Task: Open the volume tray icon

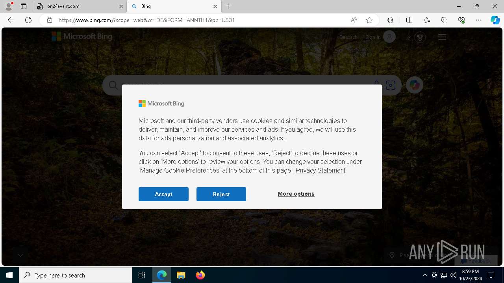Action: coord(453,275)
